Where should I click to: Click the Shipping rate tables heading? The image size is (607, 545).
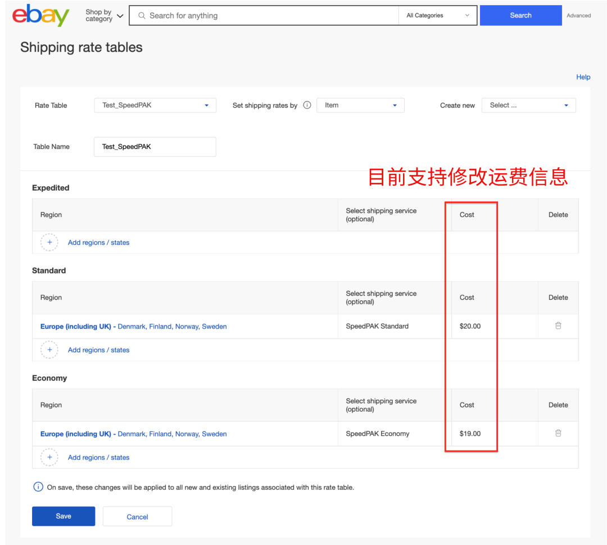81,47
